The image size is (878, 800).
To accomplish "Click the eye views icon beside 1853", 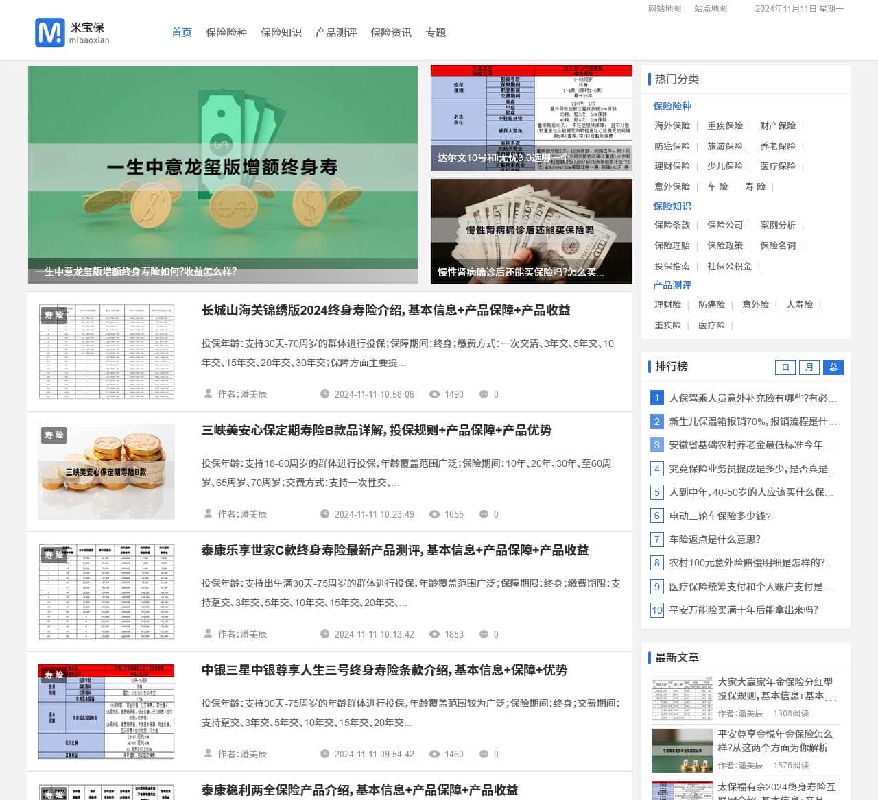I will coord(434,634).
